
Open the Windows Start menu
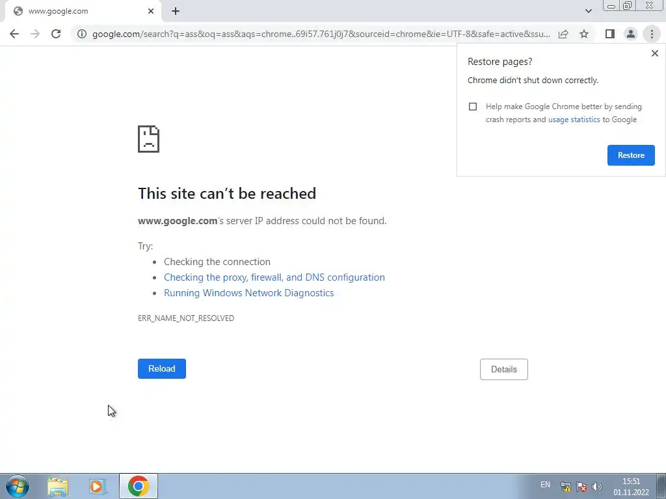(x=18, y=486)
